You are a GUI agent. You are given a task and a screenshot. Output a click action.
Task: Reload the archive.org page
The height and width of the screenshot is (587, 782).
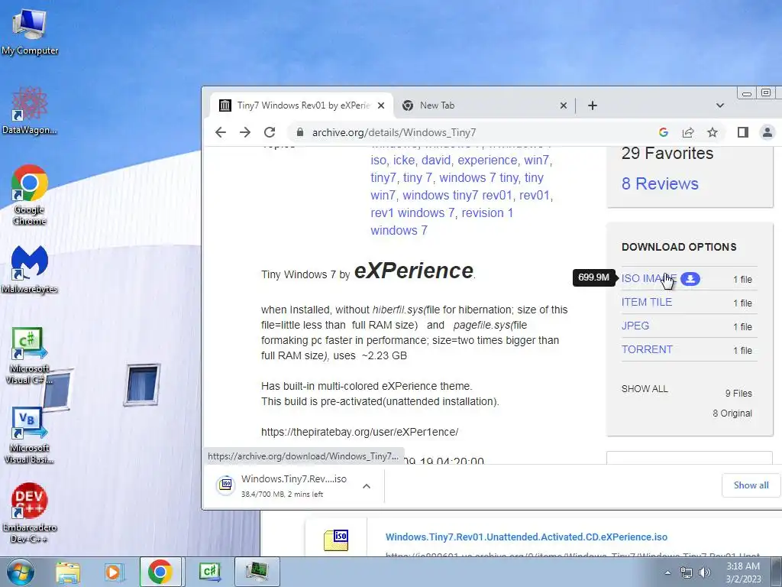pos(270,132)
